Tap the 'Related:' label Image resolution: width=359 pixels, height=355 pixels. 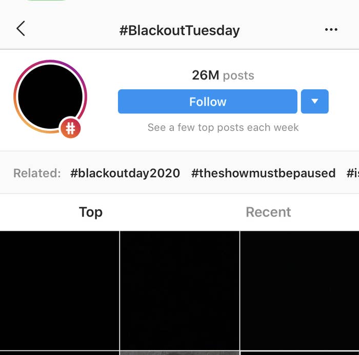[x=37, y=173]
